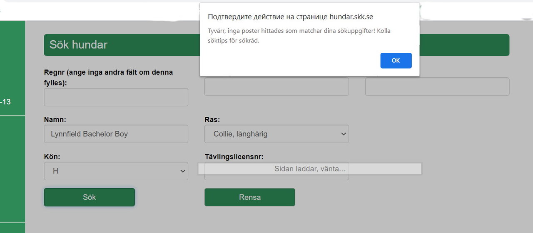The image size is (533, 233).
Task: Click the Regnr label text
Action: click(108, 77)
